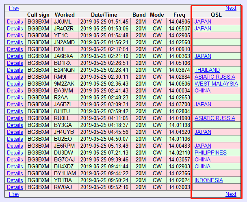The width and height of the screenshot is (247, 202).
Task: Click the QSL column header
Action: (216, 15)
